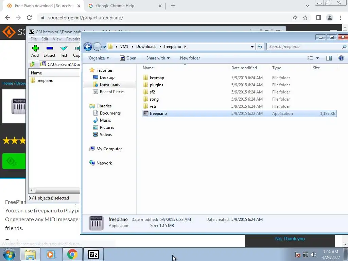Select the freepiano folder in 7-Zip list

pyautogui.click(x=45, y=81)
